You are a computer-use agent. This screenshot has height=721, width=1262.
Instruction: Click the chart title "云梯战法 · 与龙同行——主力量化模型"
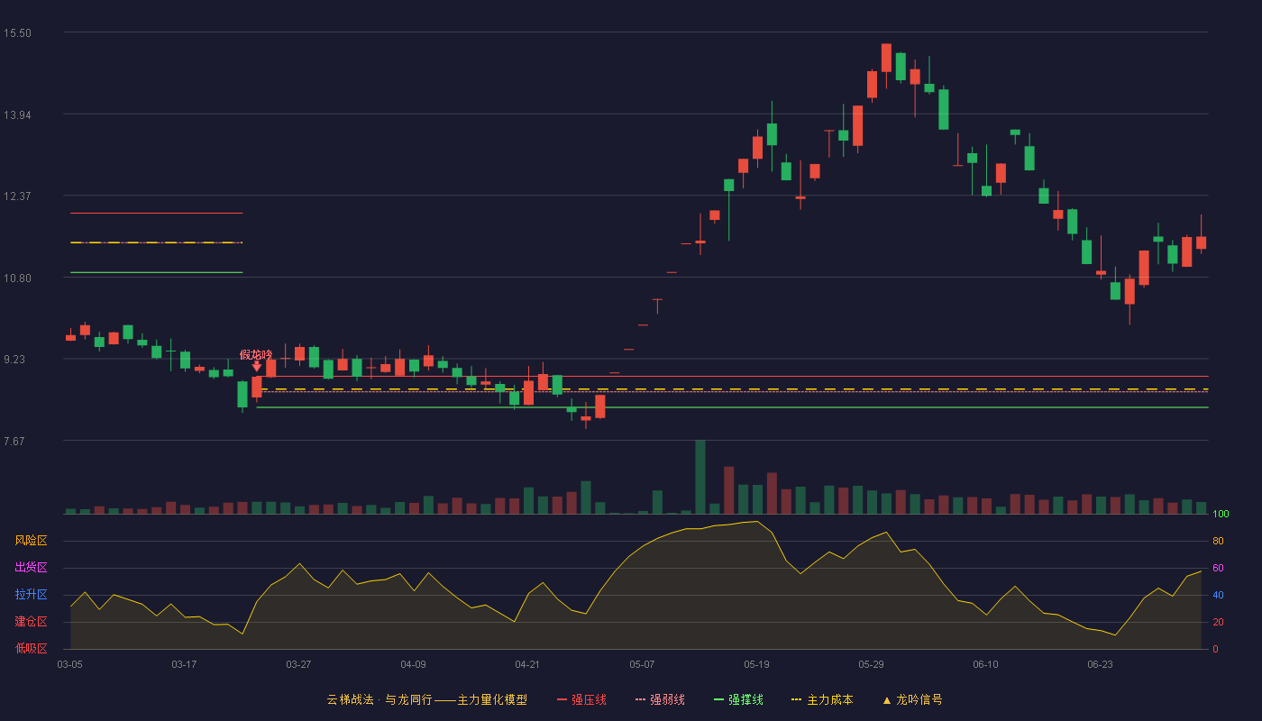(426, 699)
